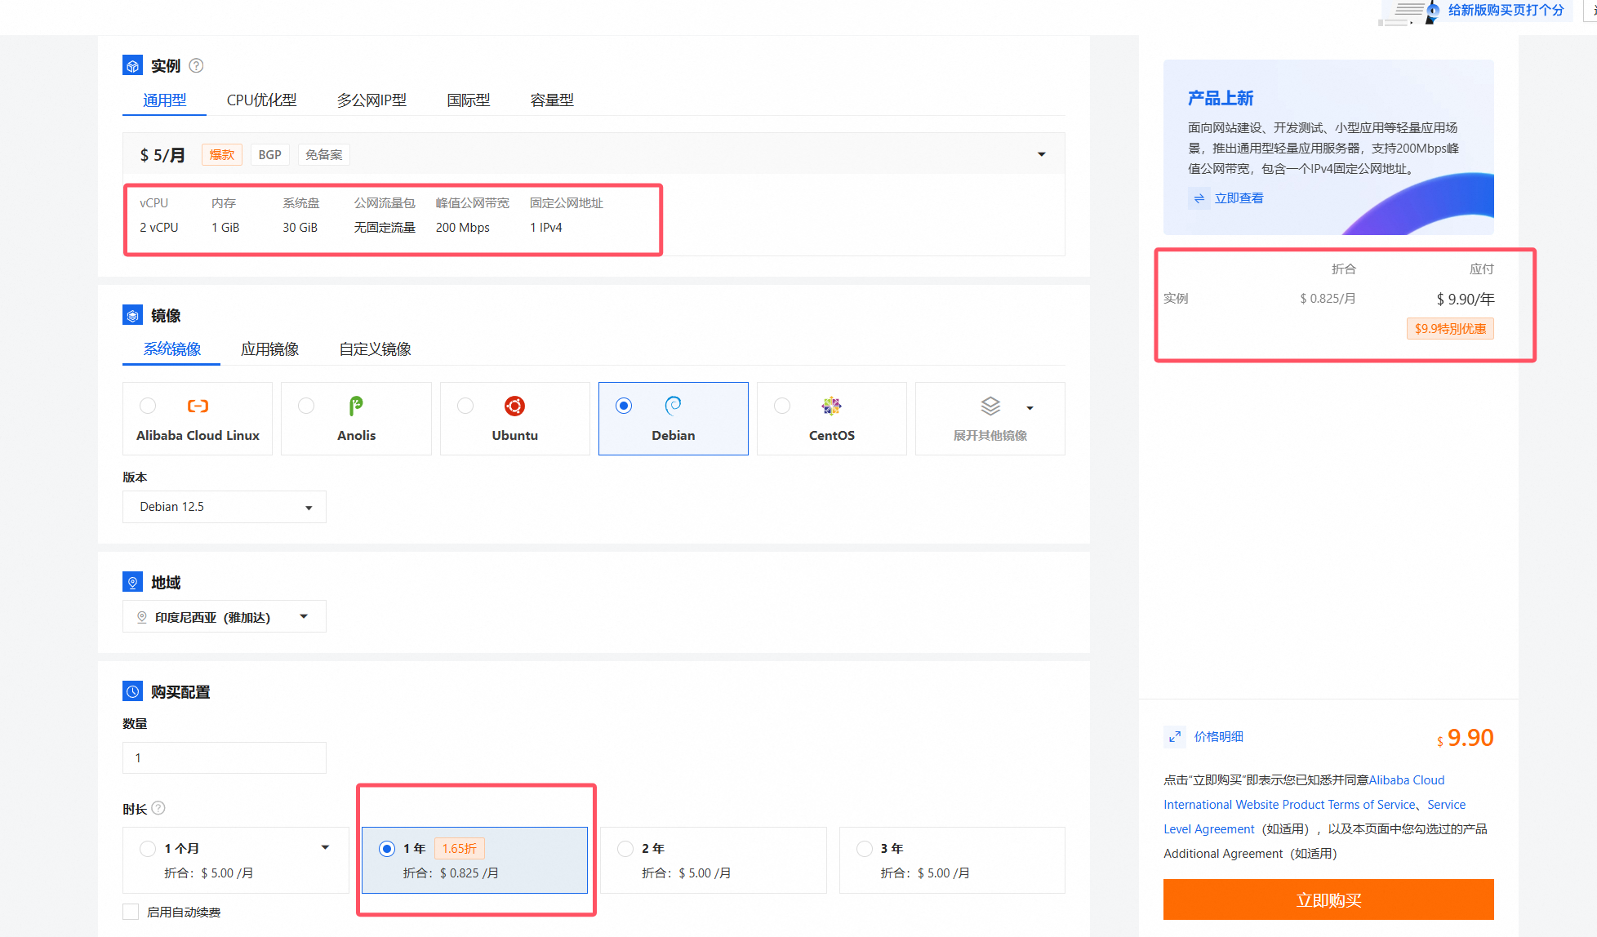Open the 价格明细 expand icon
Image resolution: width=1597 pixels, height=937 pixels.
pos(1174,736)
